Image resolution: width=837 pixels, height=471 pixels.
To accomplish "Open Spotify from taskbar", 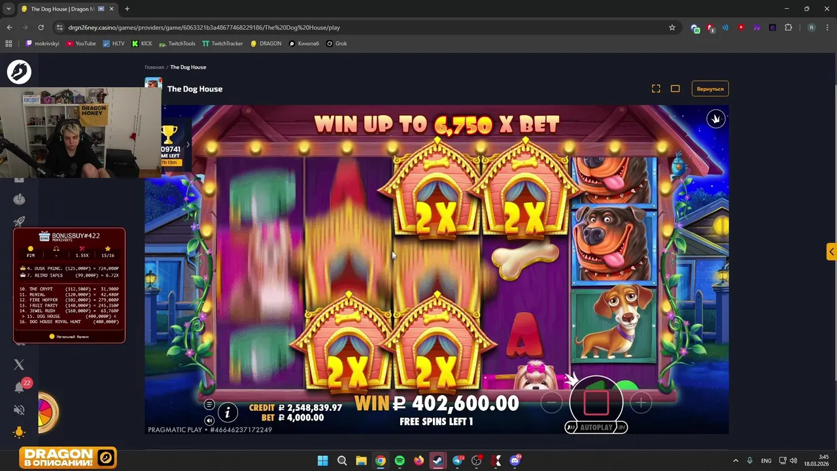I will (x=400, y=461).
